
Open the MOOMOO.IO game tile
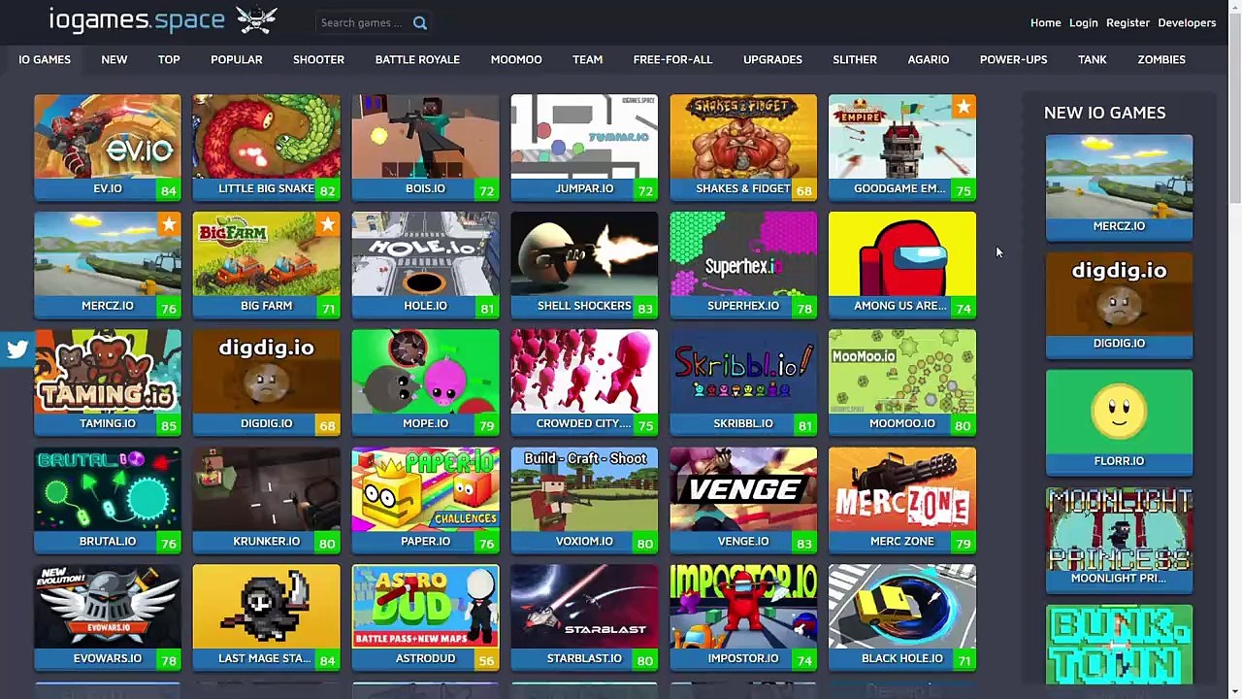(x=902, y=383)
